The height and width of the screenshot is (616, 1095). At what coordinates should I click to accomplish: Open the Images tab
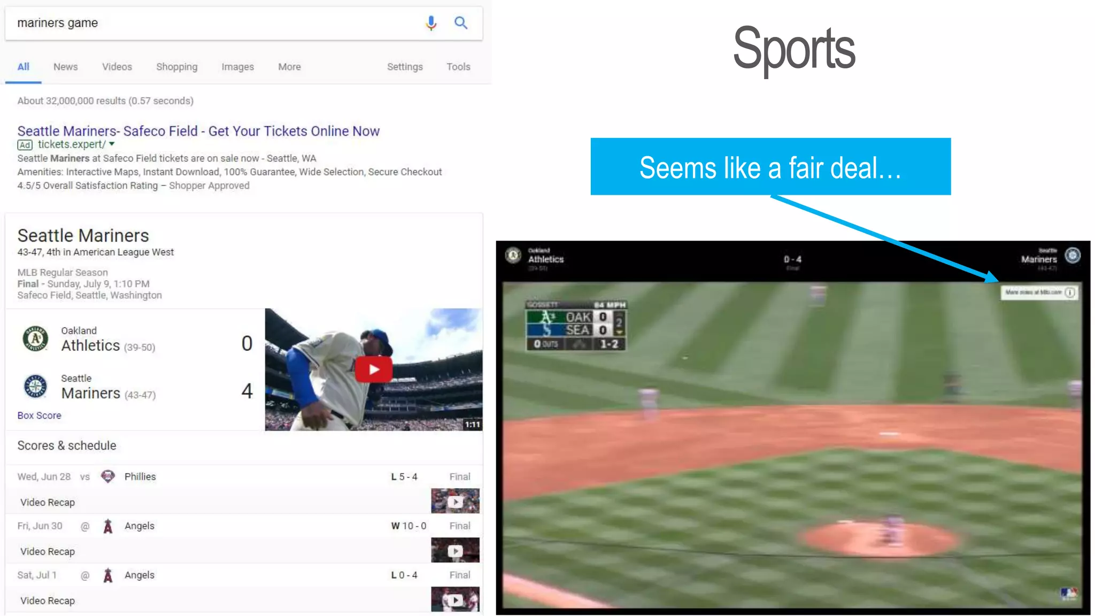[x=237, y=67]
